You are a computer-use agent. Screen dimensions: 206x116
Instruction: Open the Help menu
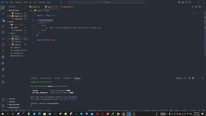(49, 2)
